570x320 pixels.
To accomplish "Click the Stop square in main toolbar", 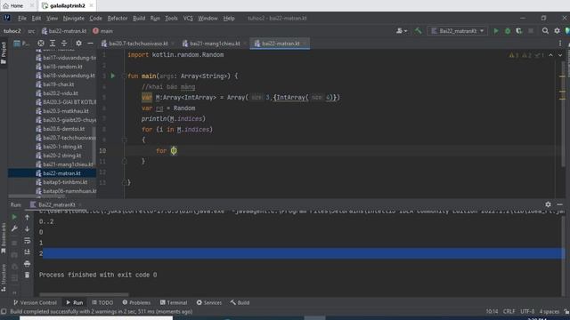I will click(531, 31).
